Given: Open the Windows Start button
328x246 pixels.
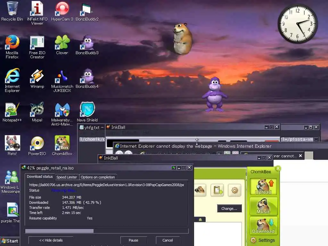Looking at the screenshot, I should [x=10, y=241].
